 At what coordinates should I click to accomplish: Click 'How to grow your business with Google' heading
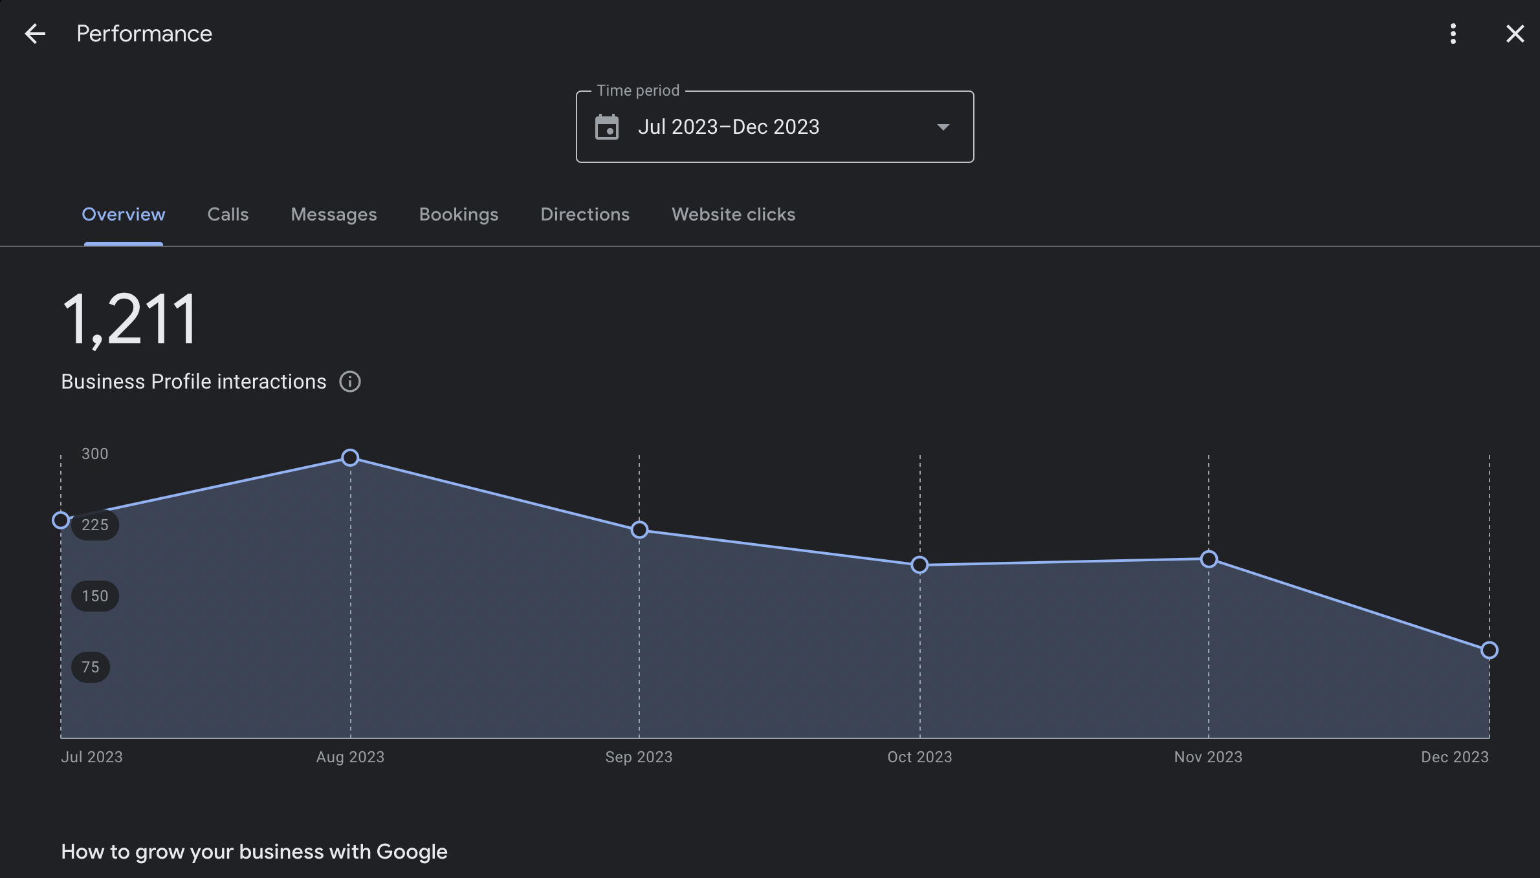[254, 852]
